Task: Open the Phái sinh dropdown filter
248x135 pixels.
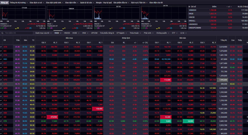Action: [148, 33]
